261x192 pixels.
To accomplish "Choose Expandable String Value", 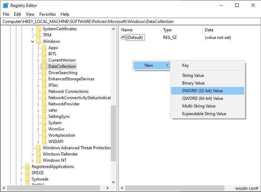I will (x=208, y=114).
